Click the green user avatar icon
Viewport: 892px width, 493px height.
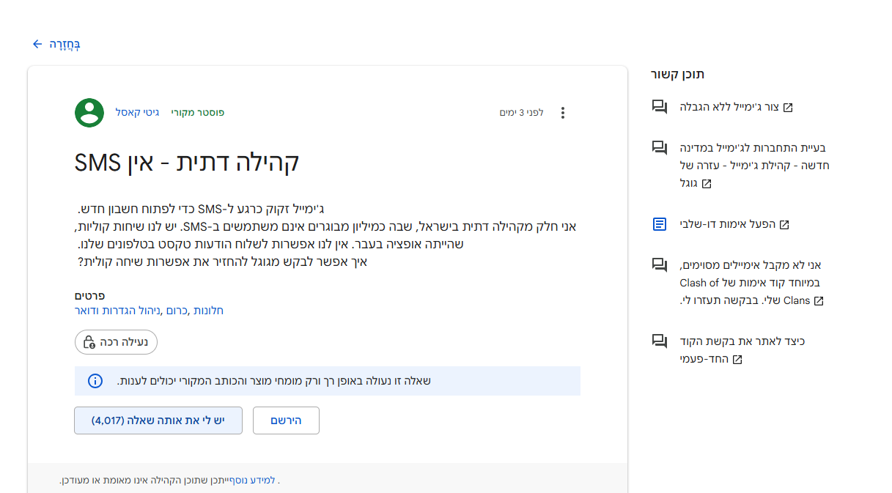point(89,113)
